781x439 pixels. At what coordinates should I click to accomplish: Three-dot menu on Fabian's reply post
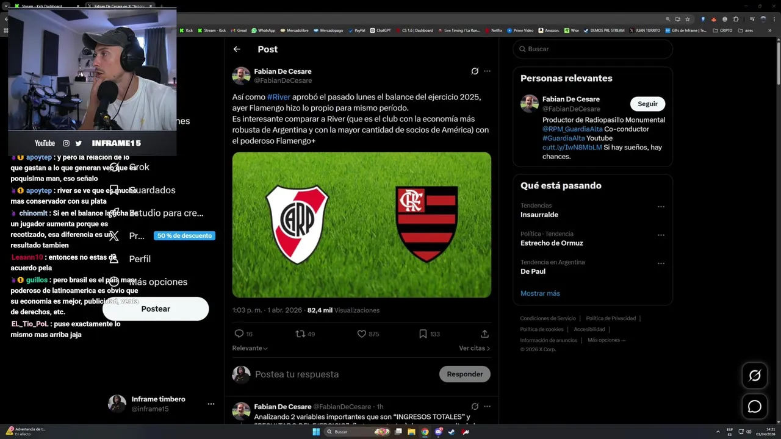(x=487, y=407)
